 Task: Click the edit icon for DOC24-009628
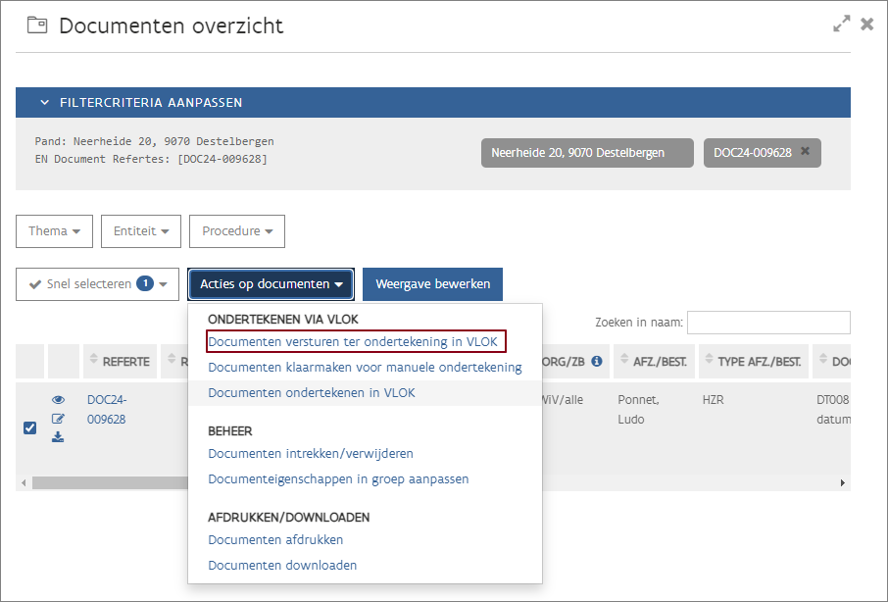58,419
